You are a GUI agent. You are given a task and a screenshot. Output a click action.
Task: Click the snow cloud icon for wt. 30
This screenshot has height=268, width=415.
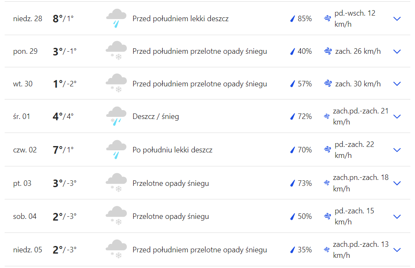(116, 84)
